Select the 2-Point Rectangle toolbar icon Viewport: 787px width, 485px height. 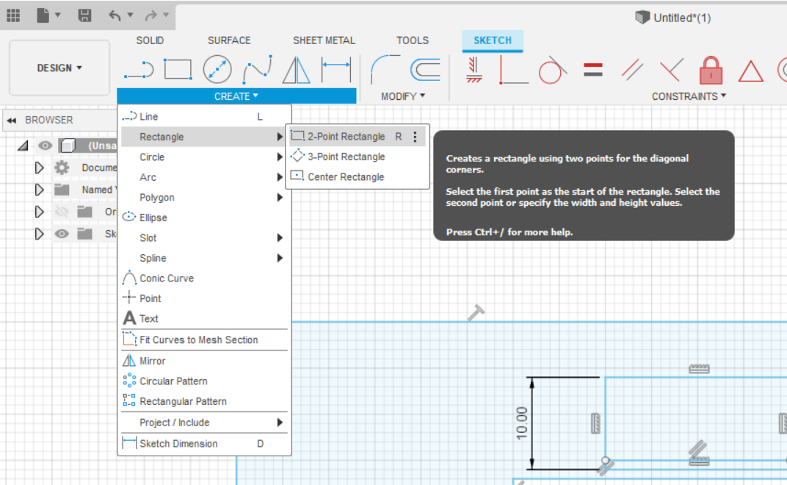[178, 69]
